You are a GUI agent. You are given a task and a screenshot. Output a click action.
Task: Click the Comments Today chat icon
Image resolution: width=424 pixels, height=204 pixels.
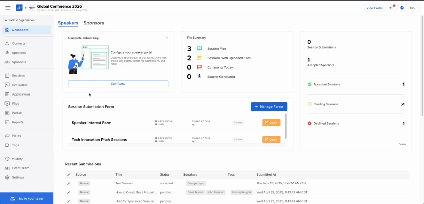click(199, 67)
